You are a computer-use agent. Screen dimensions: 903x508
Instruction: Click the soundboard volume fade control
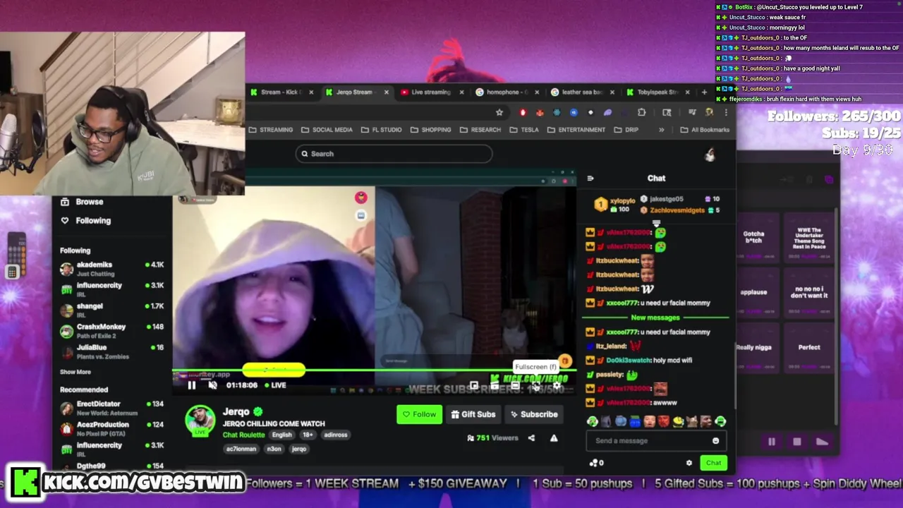coord(822,442)
